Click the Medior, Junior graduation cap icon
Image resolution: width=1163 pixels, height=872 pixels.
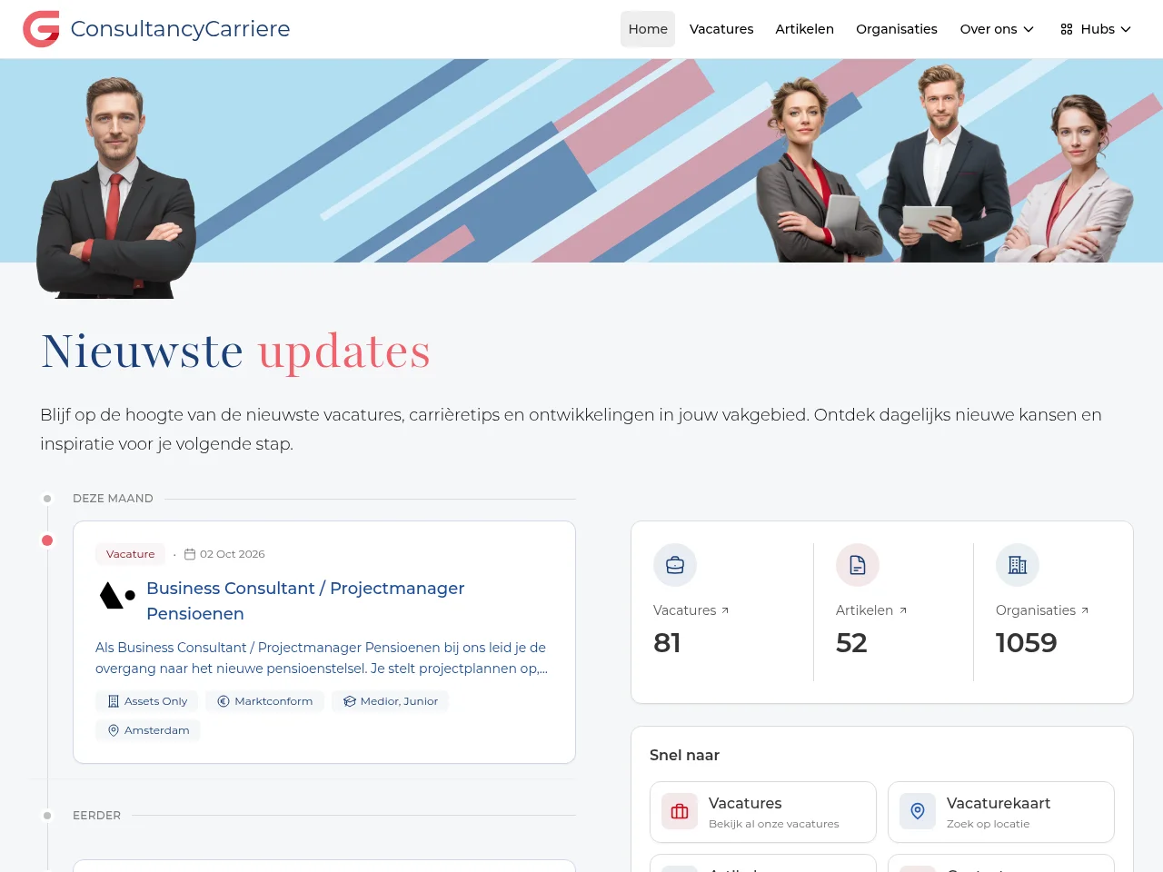coord(349,701)
